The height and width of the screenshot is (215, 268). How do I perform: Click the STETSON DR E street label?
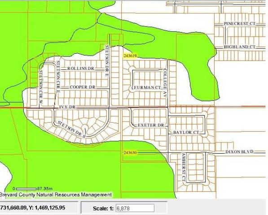tap(107, 61)
